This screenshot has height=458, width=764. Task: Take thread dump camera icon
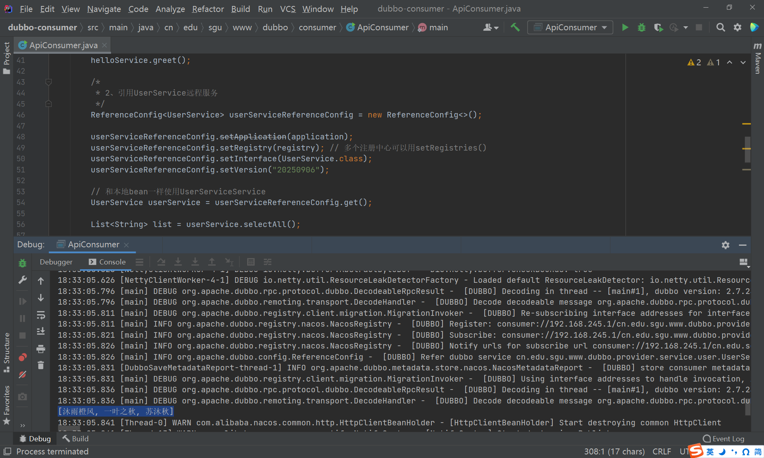click(23, 396)
